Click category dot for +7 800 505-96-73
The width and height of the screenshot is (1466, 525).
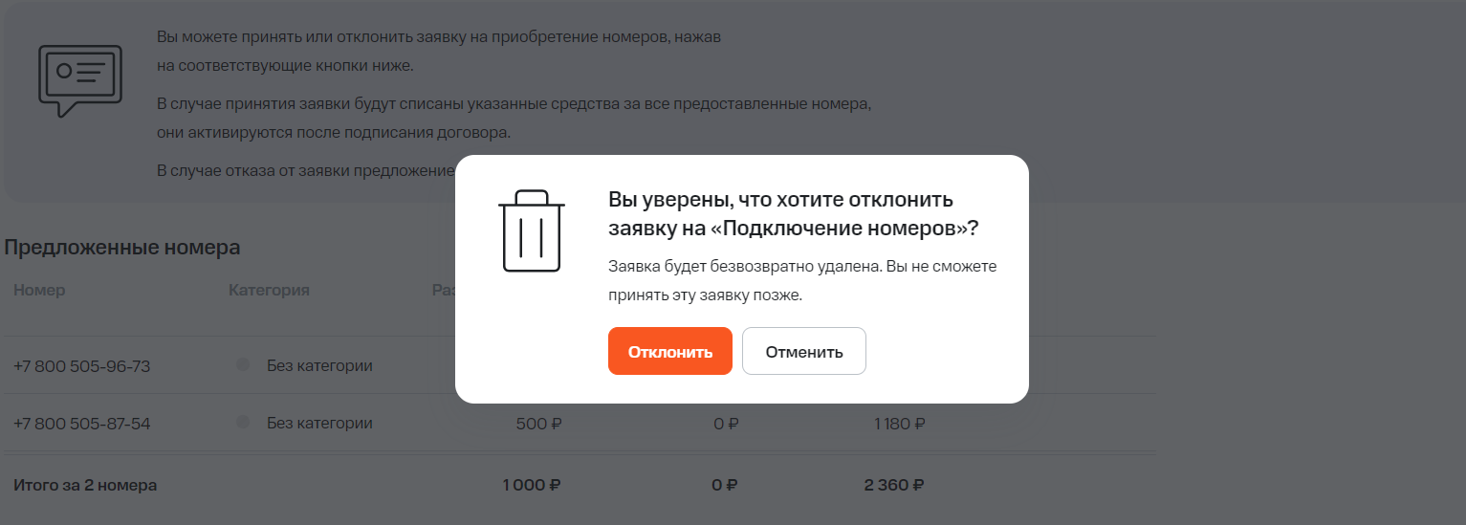[x=243, y=365]
